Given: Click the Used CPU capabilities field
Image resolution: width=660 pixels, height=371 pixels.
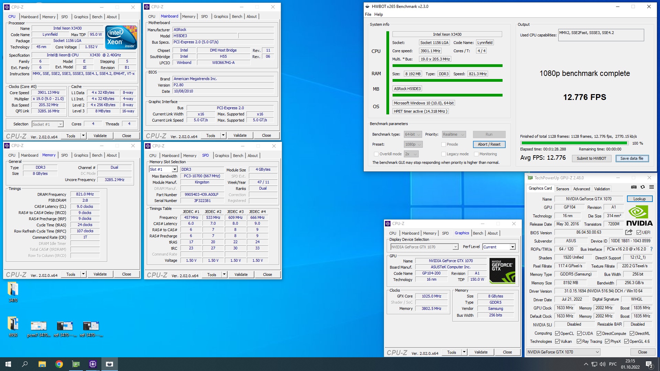Looking at the screenshot, I should (601, 35).
